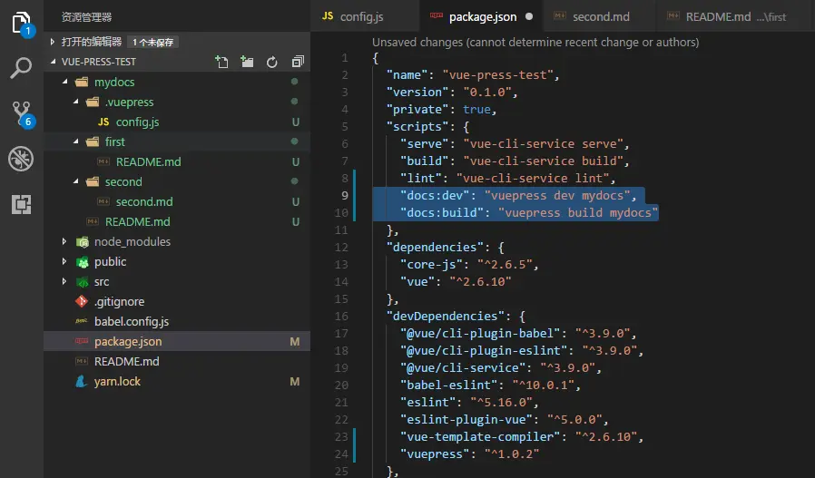Collapse the mydocs folder
815x478 pixels.
(x=113, y=82)
